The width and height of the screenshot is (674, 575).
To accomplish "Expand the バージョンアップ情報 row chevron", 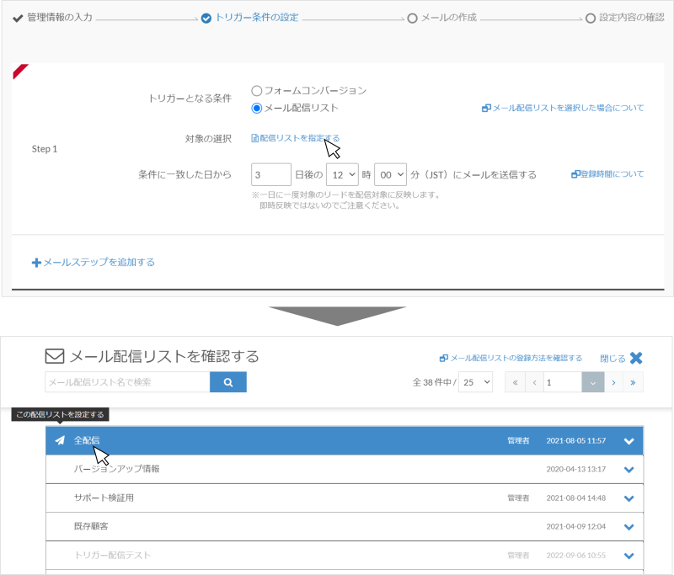I will pos(629,470).
